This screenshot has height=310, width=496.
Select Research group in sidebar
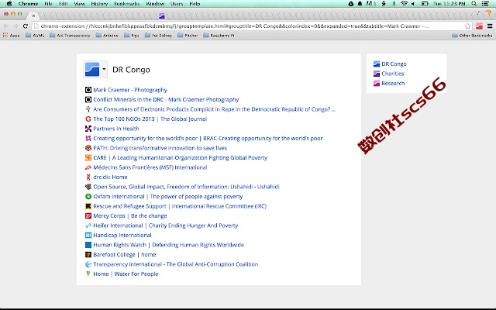(389, 83)
